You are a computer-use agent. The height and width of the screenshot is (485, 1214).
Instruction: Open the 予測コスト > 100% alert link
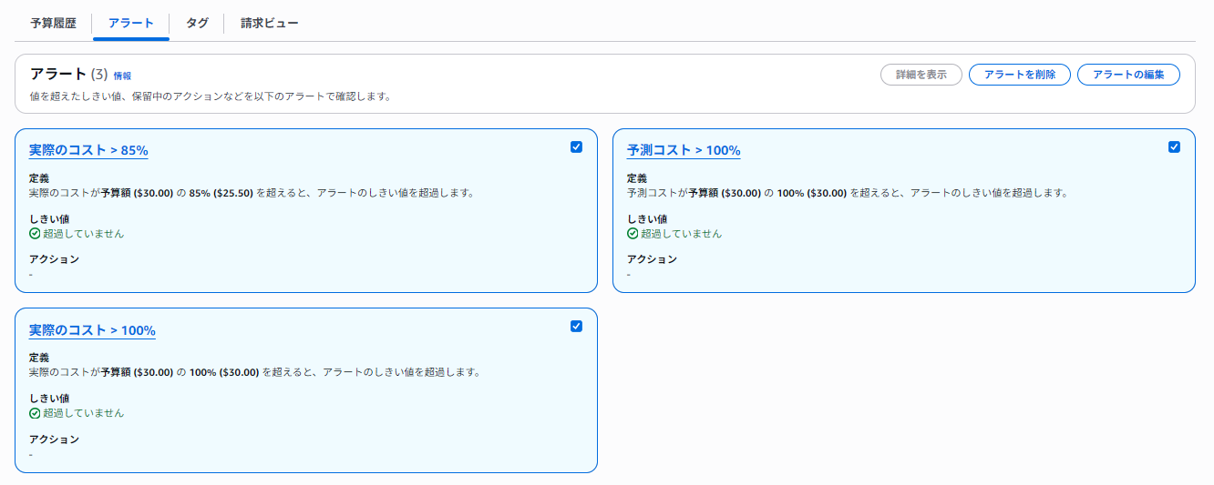point(684,151)
